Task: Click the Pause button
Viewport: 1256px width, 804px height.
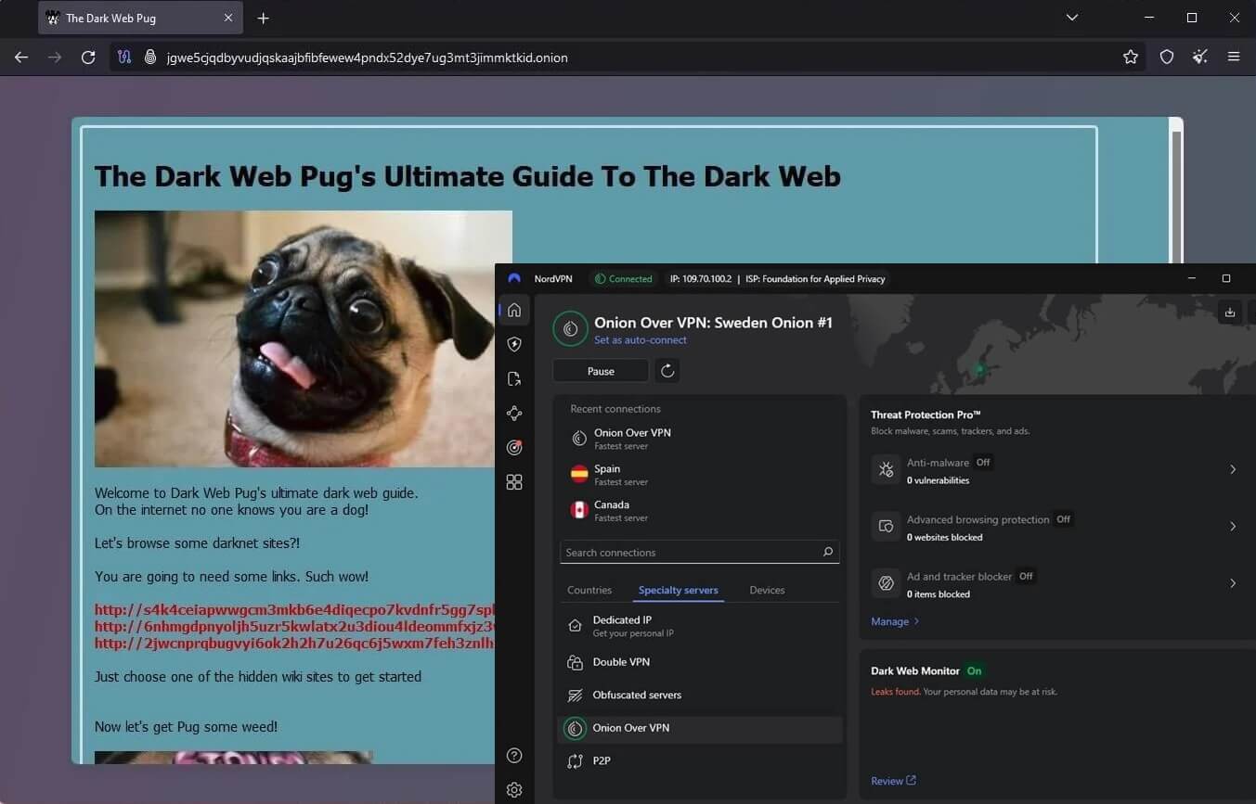Action: click(600, 370)
